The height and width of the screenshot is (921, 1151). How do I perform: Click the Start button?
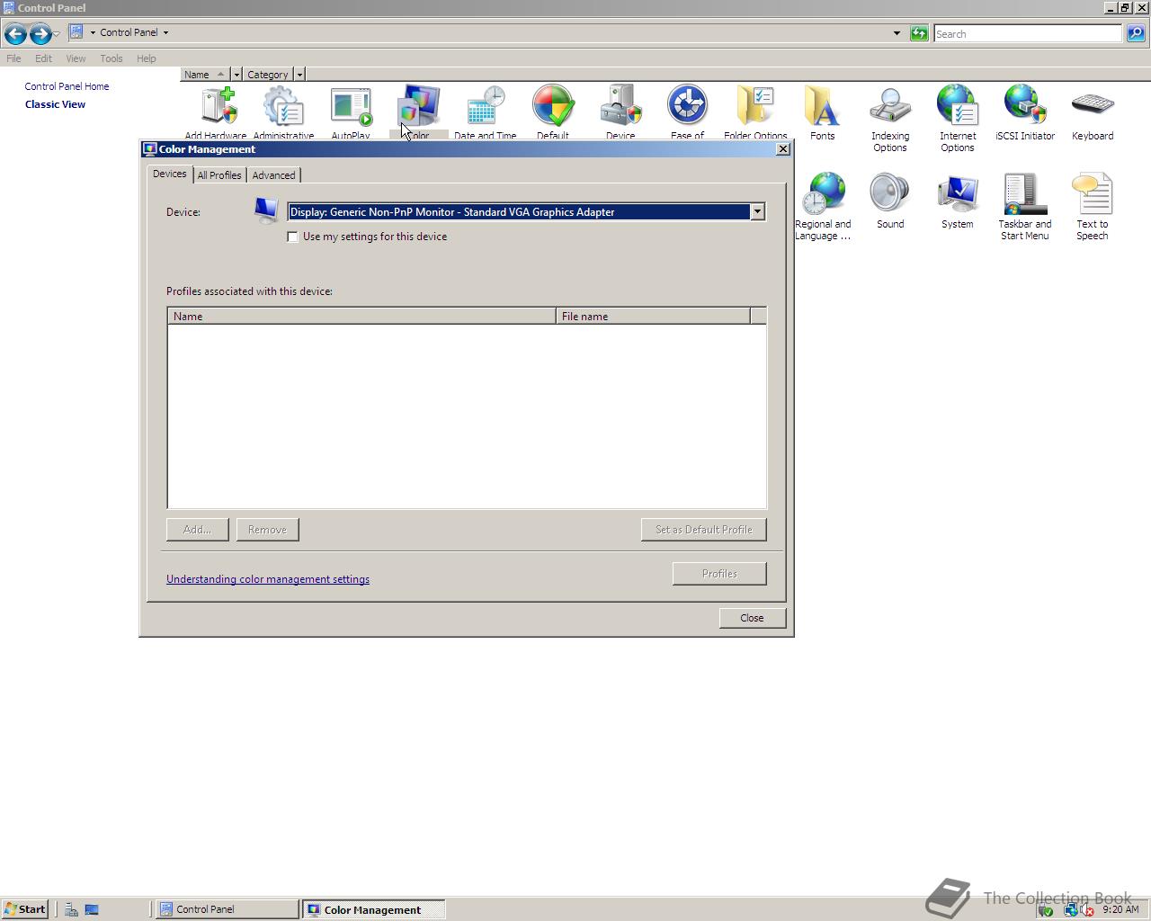click(x=24, y=909)
